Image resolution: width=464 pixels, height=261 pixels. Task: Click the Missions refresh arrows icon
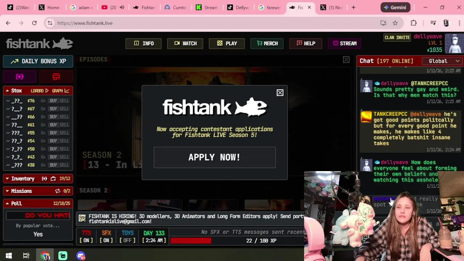pos(58,191)
